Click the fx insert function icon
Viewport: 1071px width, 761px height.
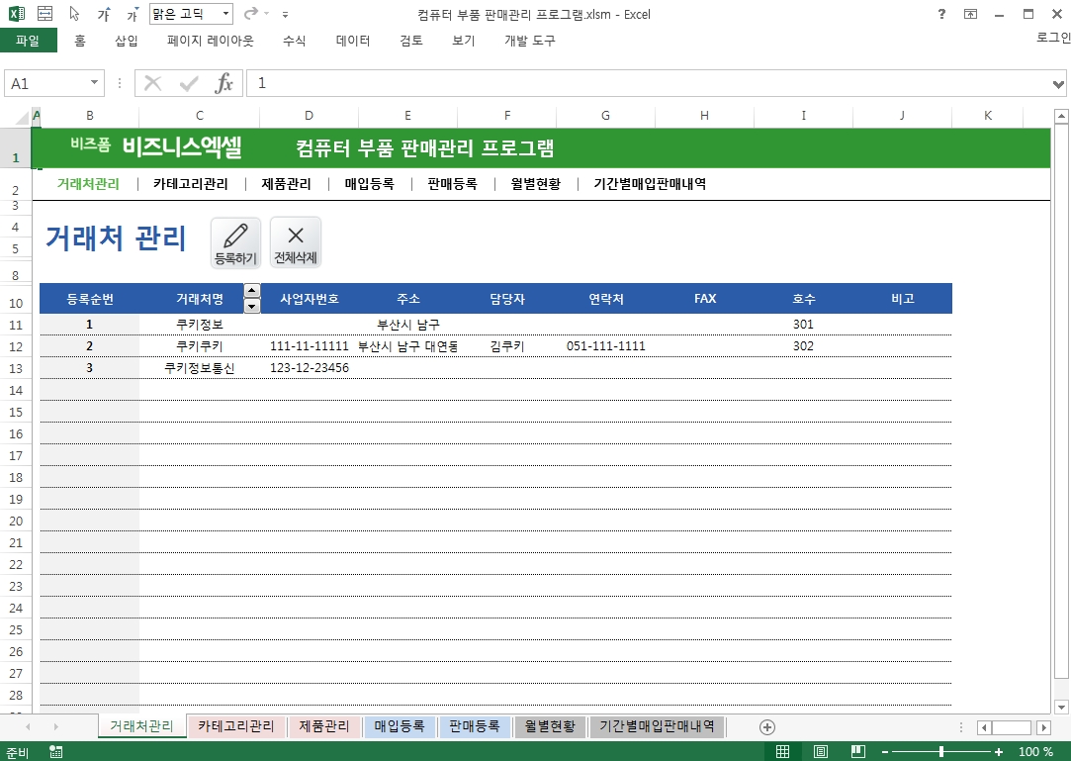click(x=224, y=84)
